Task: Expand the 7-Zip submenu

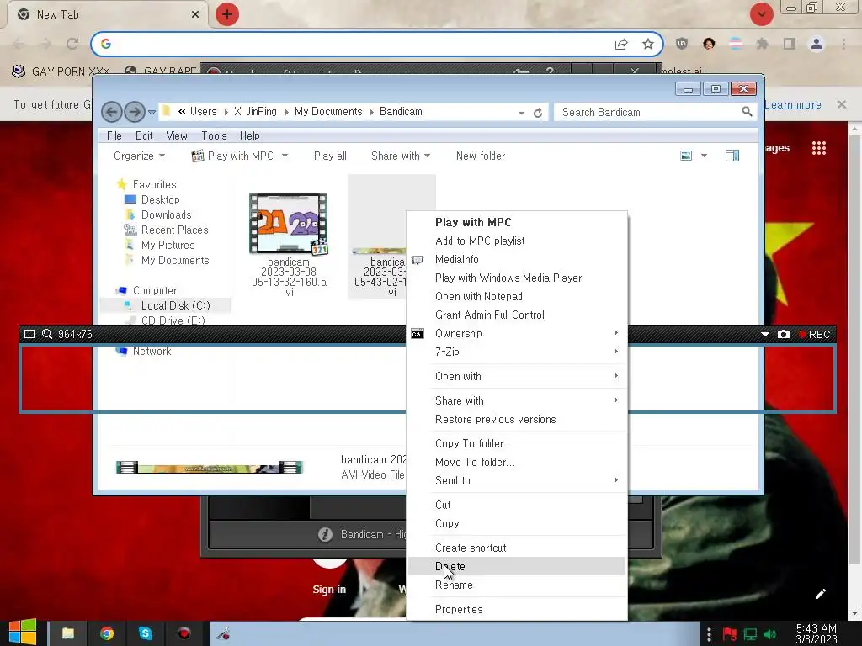Action: click(x=517, y=352)
